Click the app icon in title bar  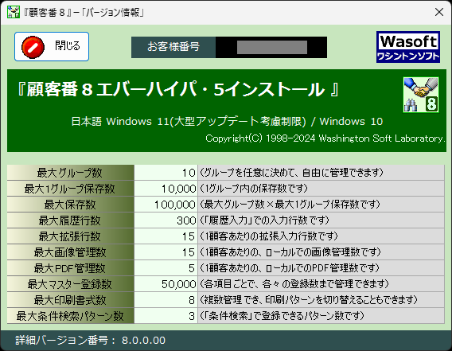point(14,12)
